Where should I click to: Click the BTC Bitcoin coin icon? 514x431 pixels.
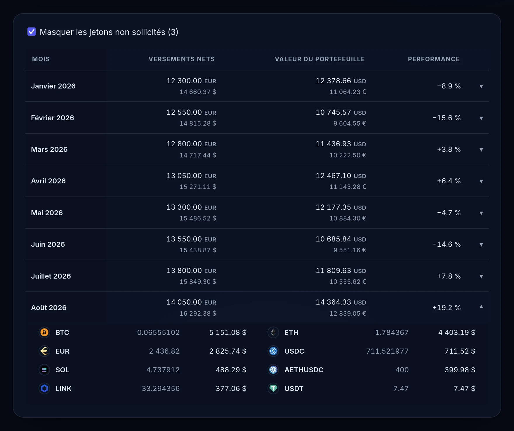(x=44, y=332)
